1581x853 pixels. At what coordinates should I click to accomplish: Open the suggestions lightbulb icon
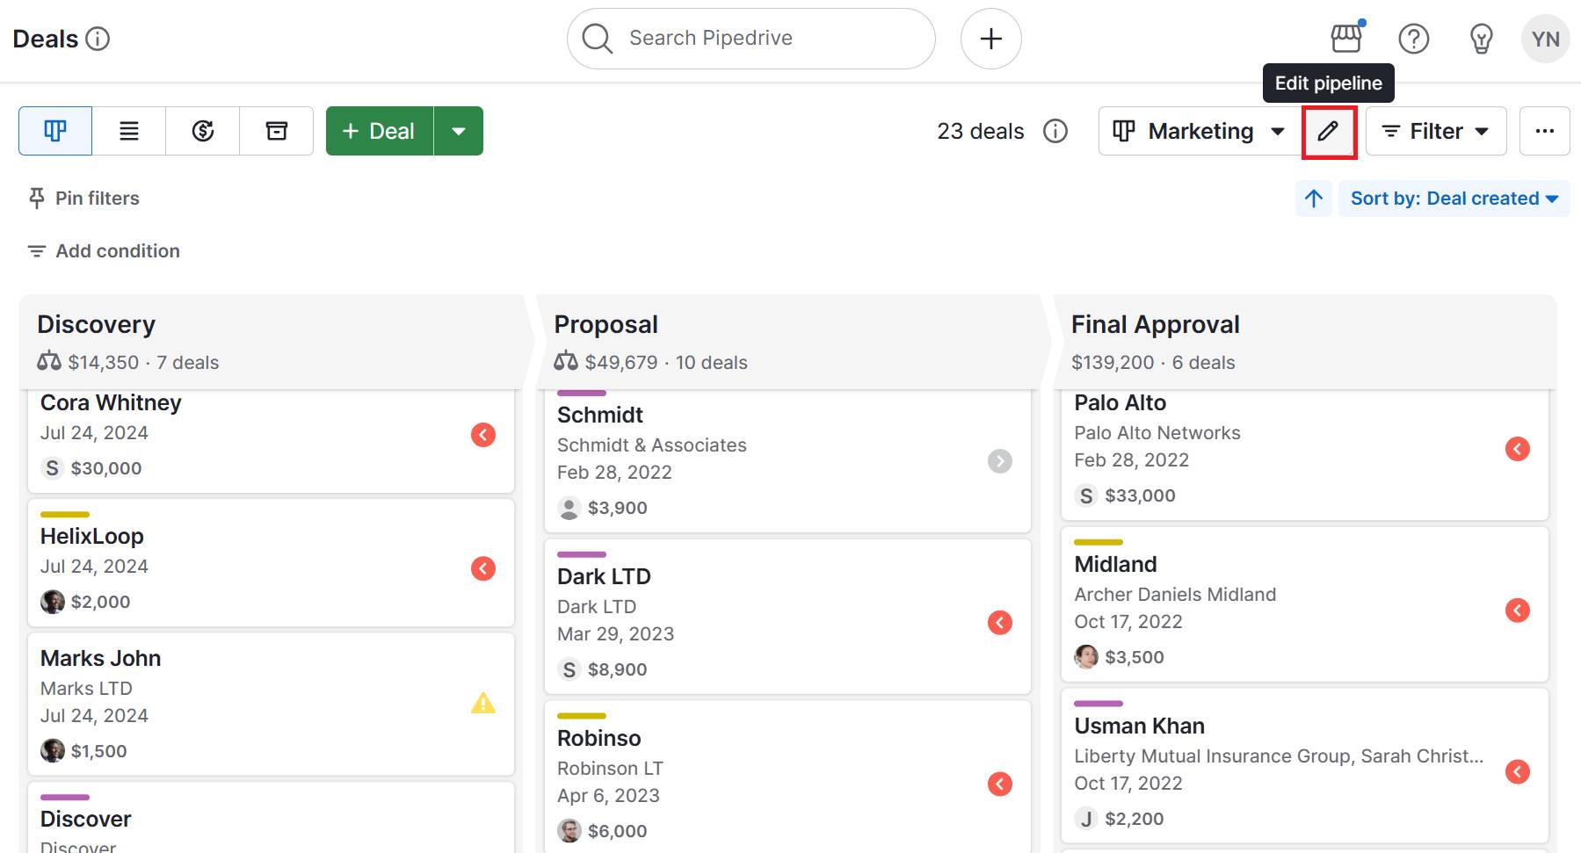point(1480,38)
